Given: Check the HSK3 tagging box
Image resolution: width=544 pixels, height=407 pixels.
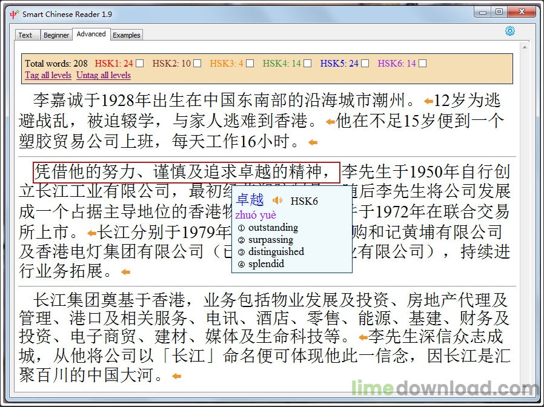Looking at the screenshot, I should pos(250,64).
